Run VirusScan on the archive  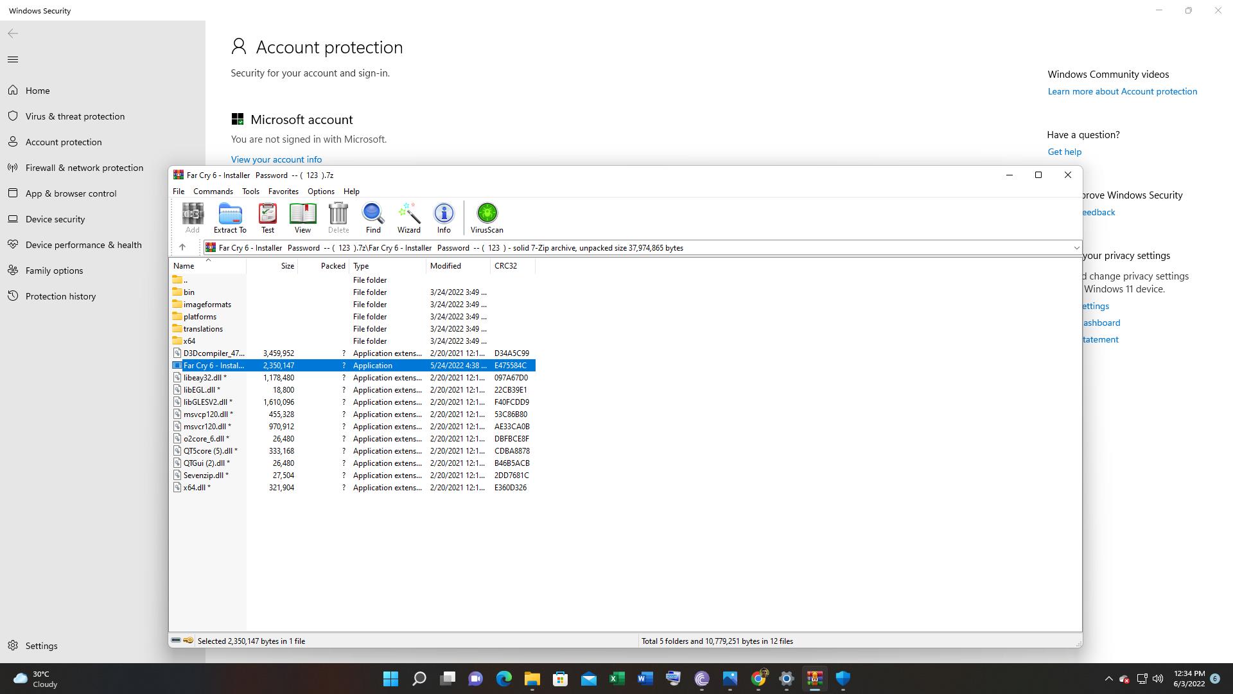tap(487, 218)
